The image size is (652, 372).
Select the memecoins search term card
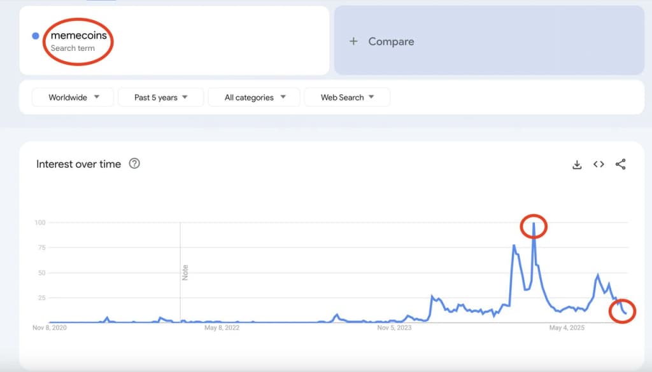point(78,39)
